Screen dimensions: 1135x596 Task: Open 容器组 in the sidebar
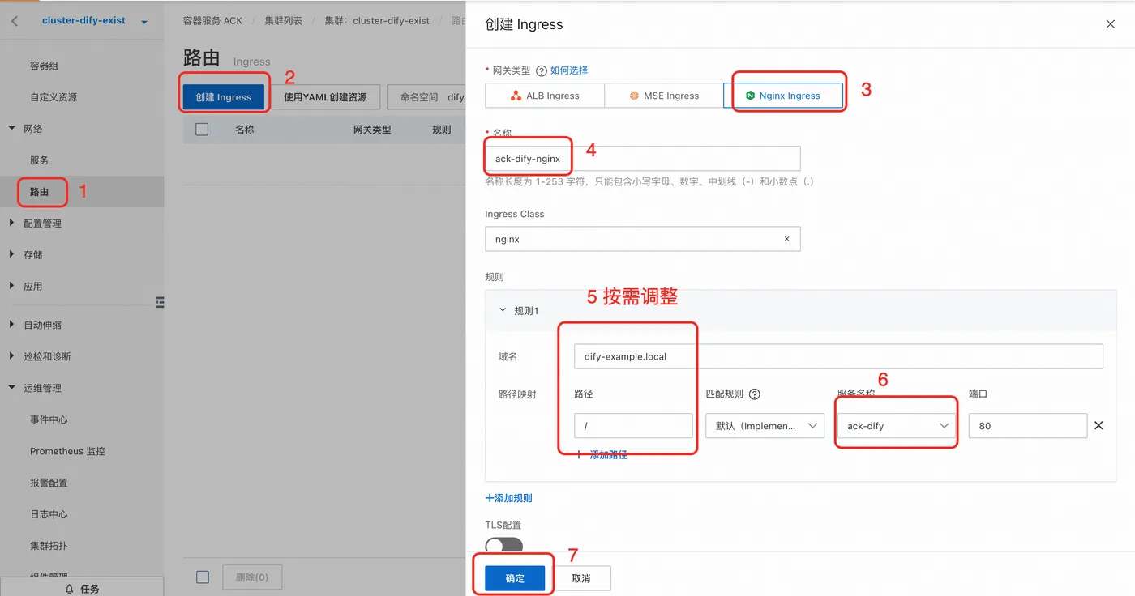tap(44, 66)
